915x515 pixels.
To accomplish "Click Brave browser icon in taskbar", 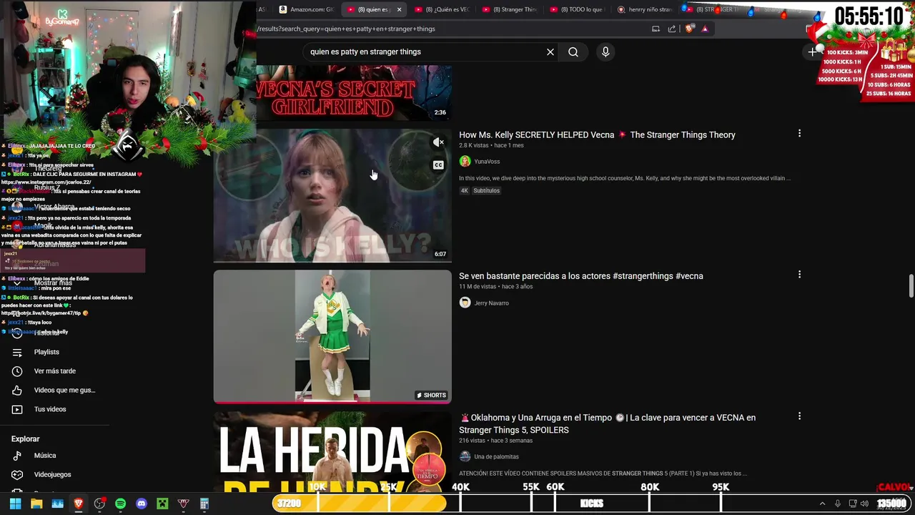I will tap(79, 504).
